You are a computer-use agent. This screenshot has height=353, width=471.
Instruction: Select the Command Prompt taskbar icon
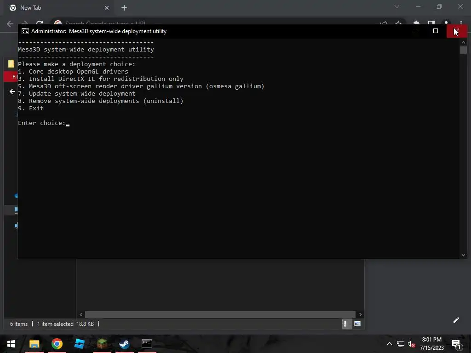pyautogui.click(x=147, y=343)
